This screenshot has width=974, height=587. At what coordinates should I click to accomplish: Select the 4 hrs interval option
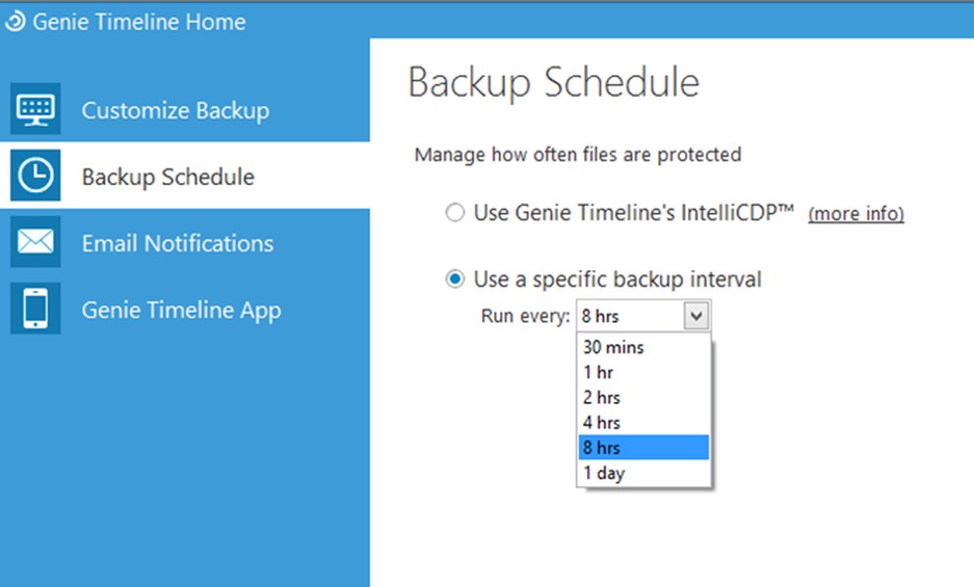pos(602,423)
